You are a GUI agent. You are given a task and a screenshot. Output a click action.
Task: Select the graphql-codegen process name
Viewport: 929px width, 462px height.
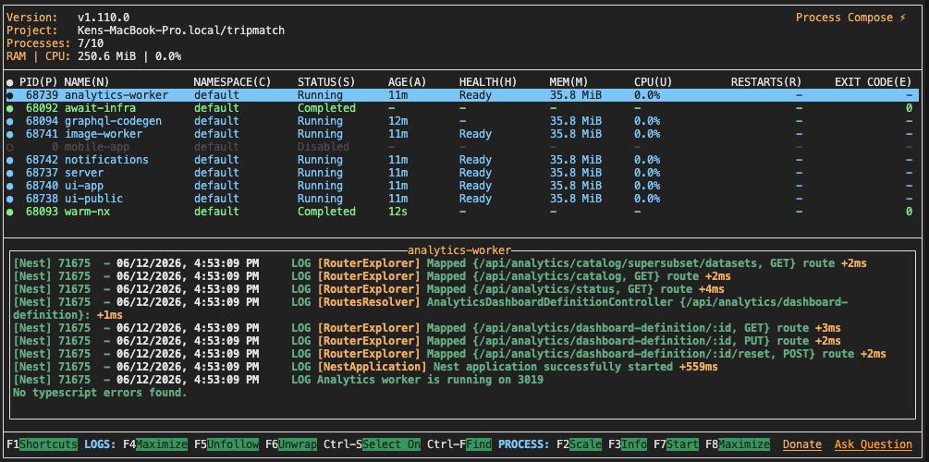point(113,121)
